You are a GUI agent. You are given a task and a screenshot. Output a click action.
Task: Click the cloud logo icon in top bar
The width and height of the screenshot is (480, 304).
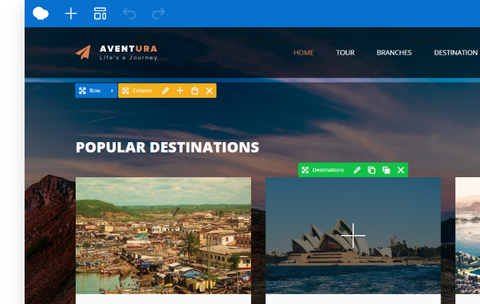[41, 14]
